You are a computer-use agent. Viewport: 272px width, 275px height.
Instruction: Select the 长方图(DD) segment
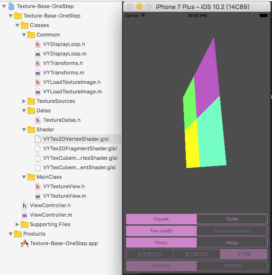click(197, 254)
